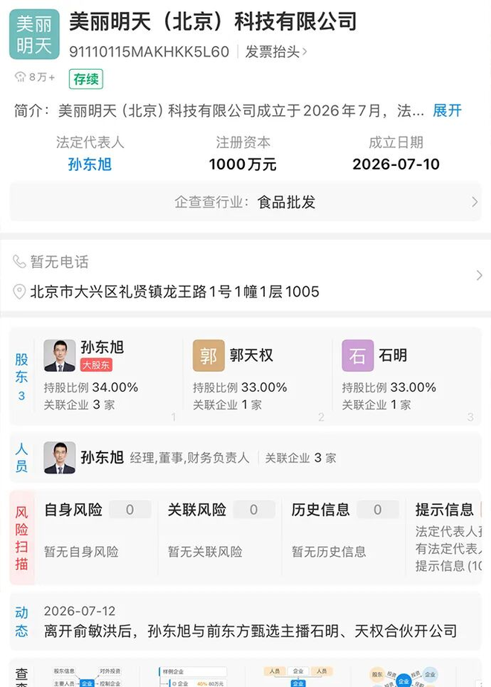This screenshot has height=687, width=491.
Task: Select shareholder name 石明
Action: pos(392,355)
